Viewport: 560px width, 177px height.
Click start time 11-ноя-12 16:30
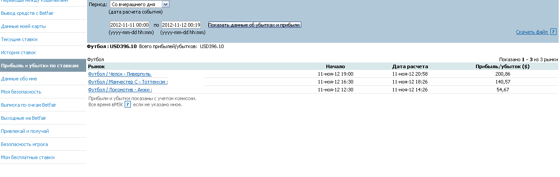[336, 82]
